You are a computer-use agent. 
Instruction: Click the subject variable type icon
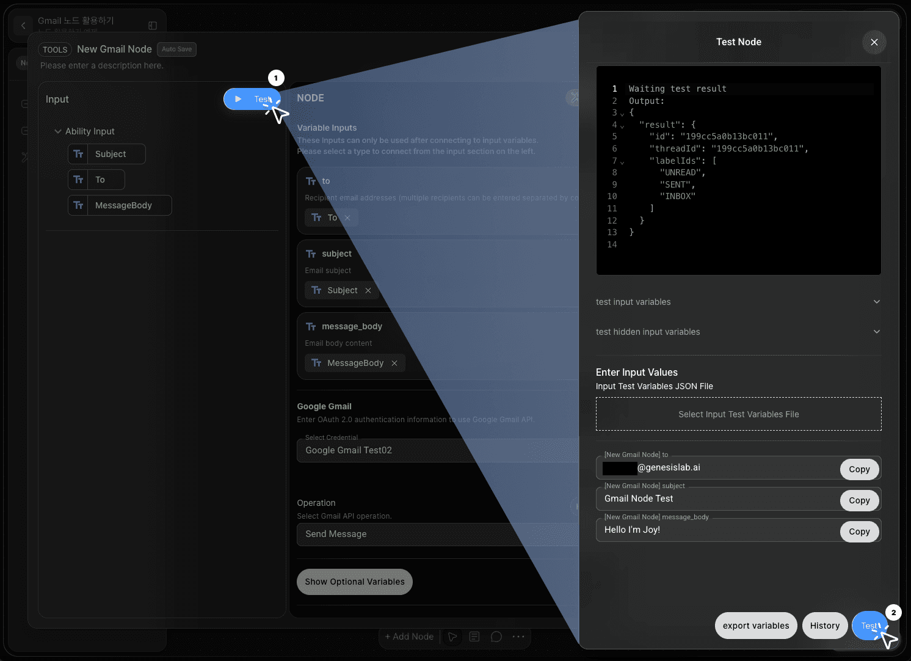(x=311, y=254)
